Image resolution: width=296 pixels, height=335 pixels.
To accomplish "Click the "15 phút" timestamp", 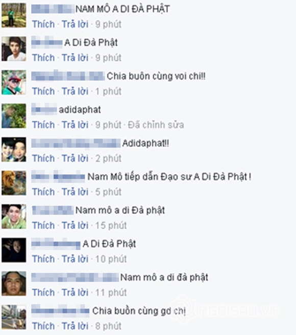I will click(111, 225).
